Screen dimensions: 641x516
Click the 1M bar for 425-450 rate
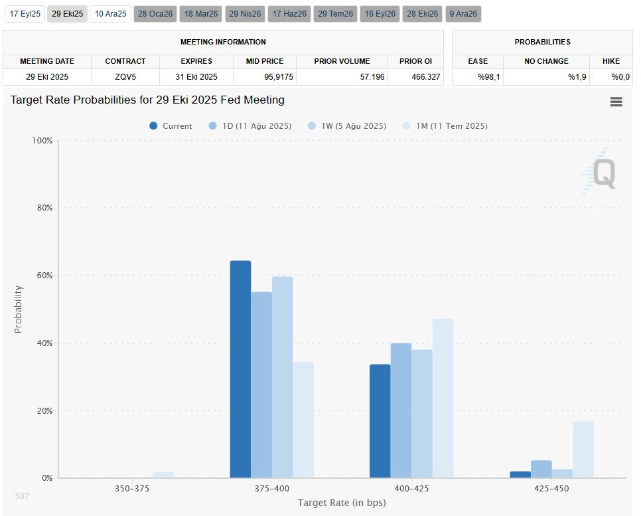point(583,450)
